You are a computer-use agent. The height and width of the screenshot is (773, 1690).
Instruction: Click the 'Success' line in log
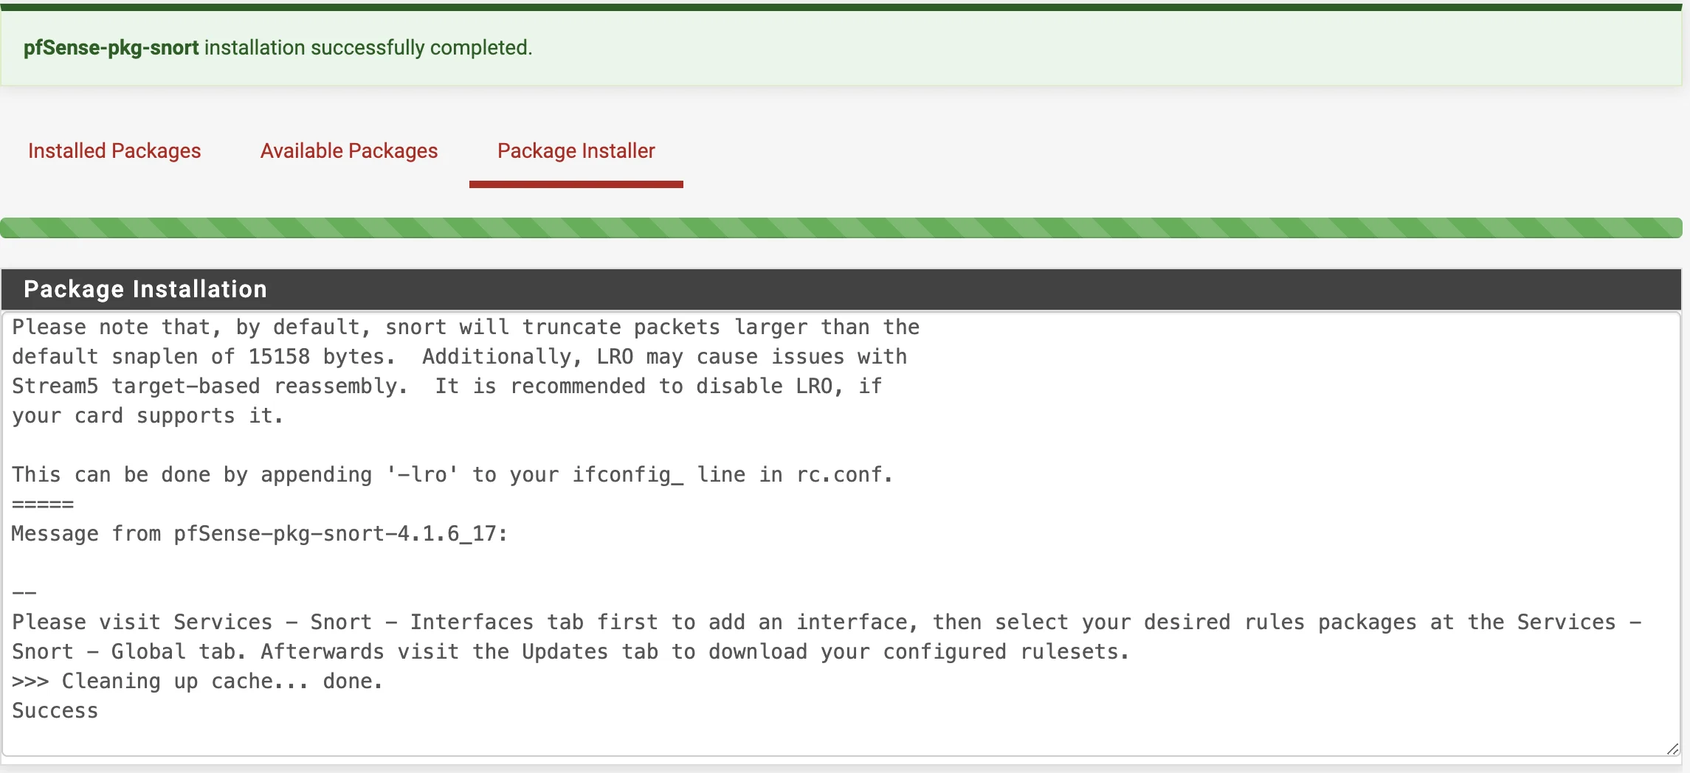55,711
